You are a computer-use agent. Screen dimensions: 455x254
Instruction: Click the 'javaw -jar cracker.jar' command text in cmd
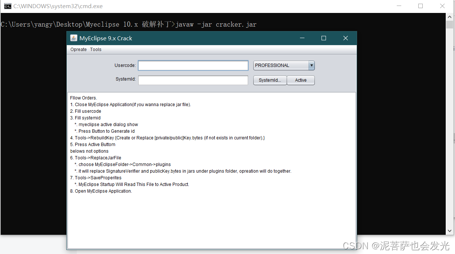(216, 24)
